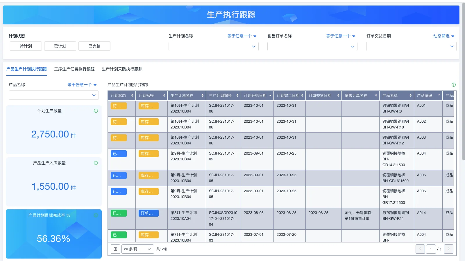465x261 pixels.
Task: Click cell 示例：无锡帆软-第1份销售订单
Action: 360,219
